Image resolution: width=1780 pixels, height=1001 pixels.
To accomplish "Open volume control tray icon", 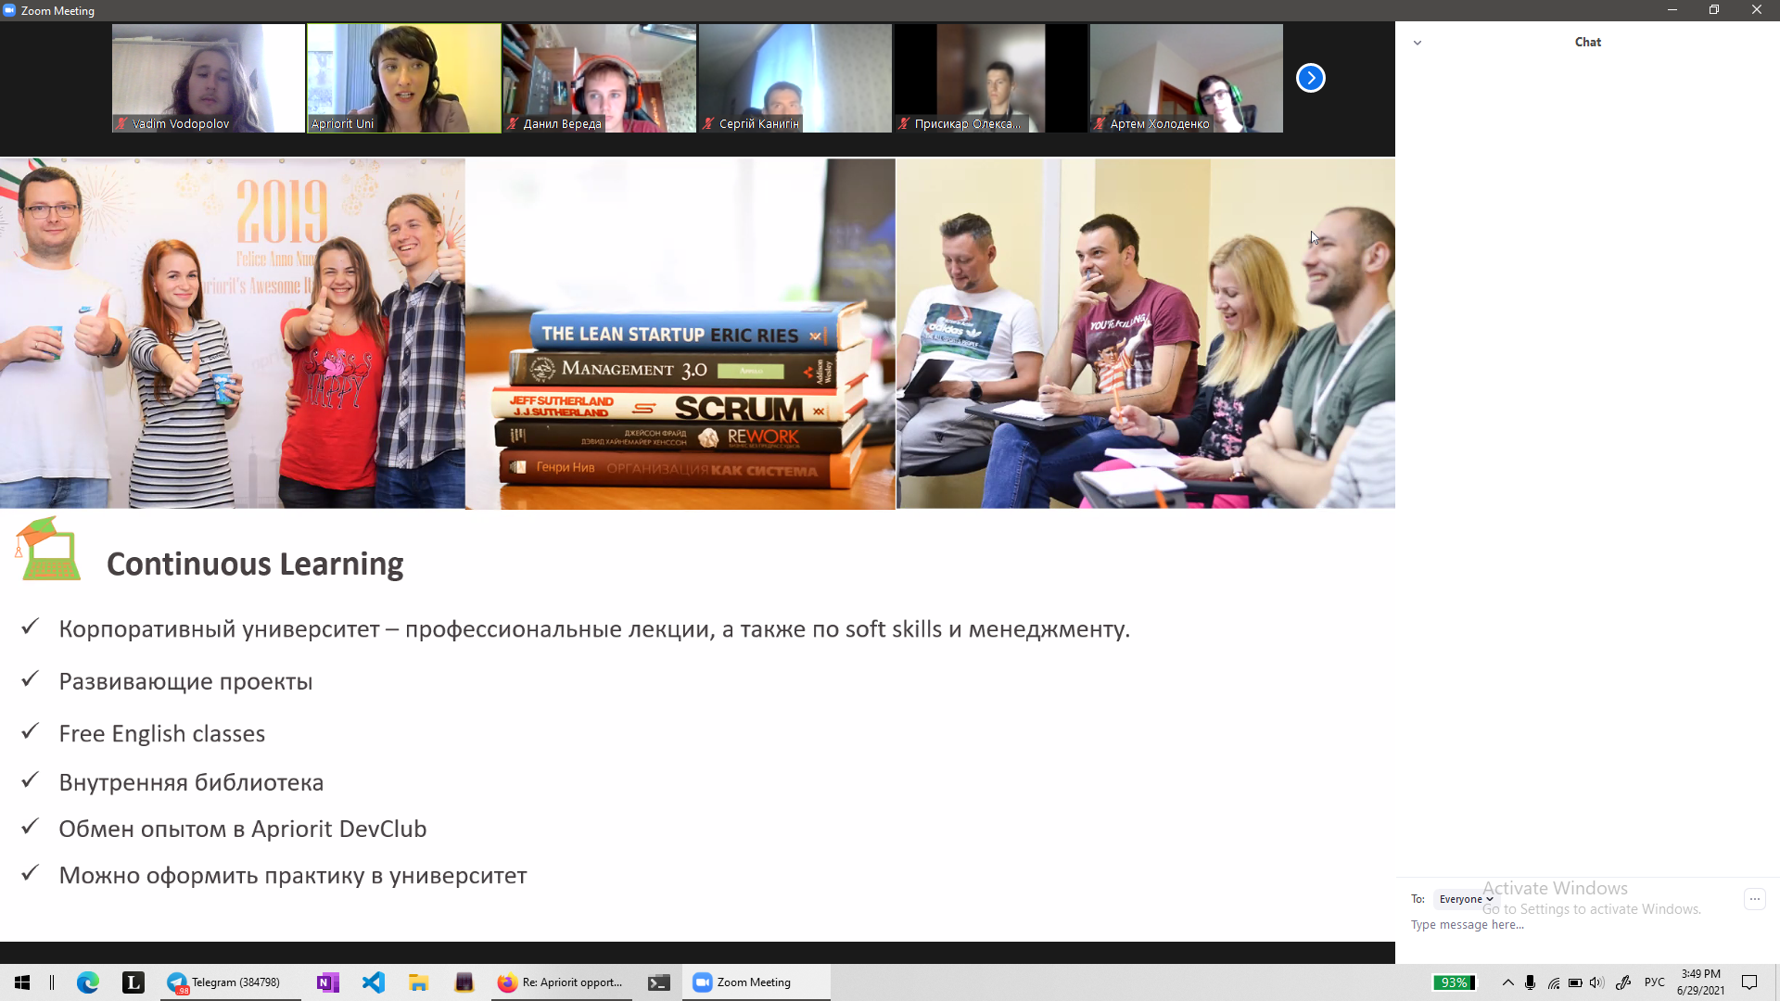I will pos(1596,982).
